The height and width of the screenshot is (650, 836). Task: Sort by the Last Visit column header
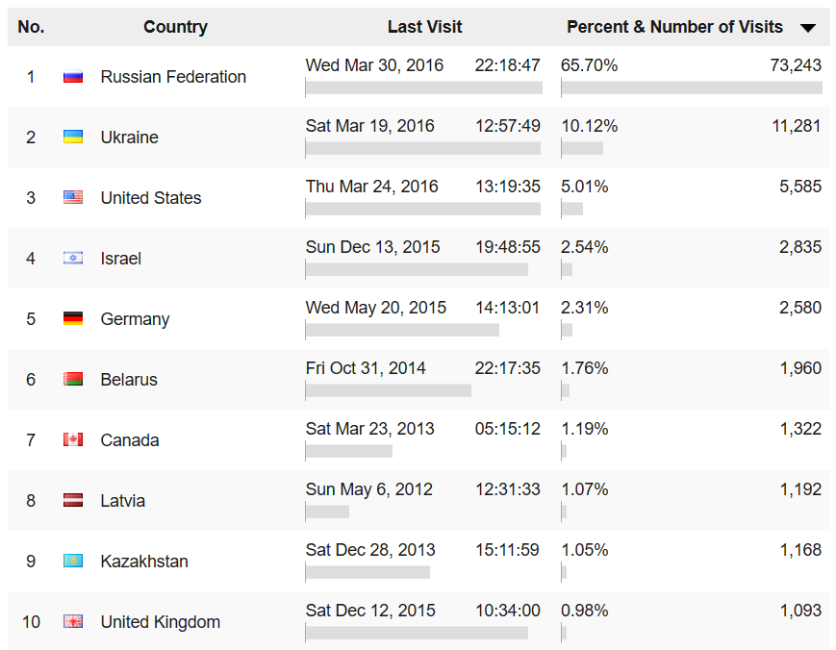tap(424, 27)
